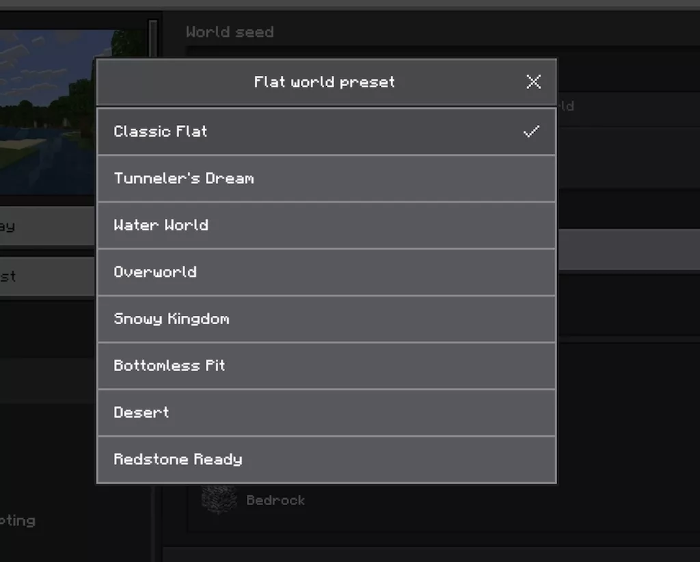The image size is (700, 562).
Task: Choose the Tunneler's Dream preset
Action: (x=326, y=178)
